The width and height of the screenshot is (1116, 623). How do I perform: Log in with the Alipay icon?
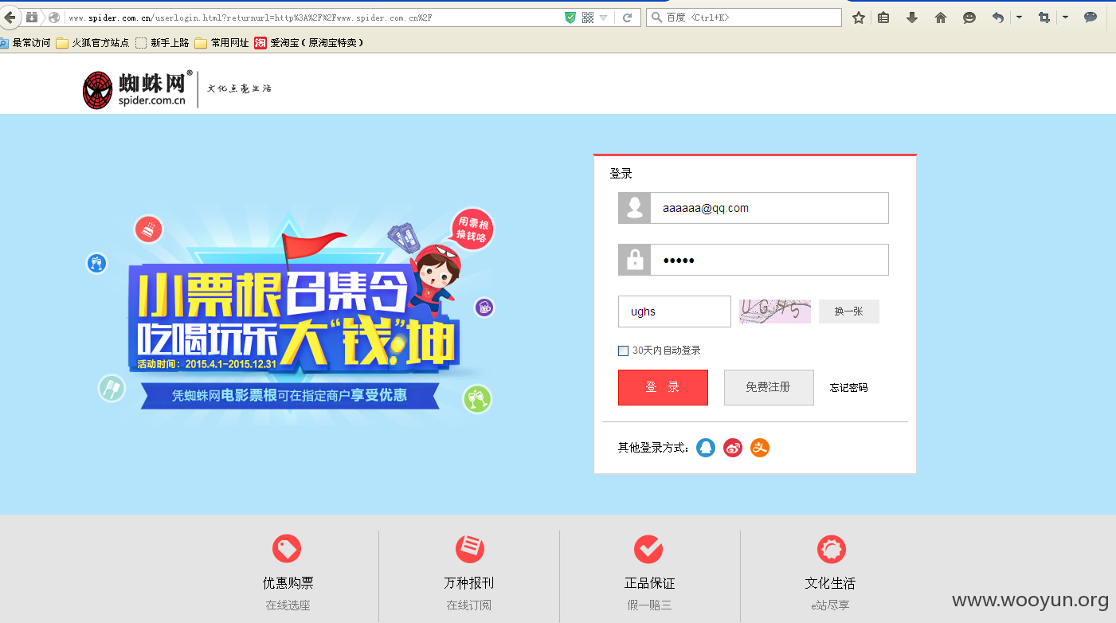(760, 448)
